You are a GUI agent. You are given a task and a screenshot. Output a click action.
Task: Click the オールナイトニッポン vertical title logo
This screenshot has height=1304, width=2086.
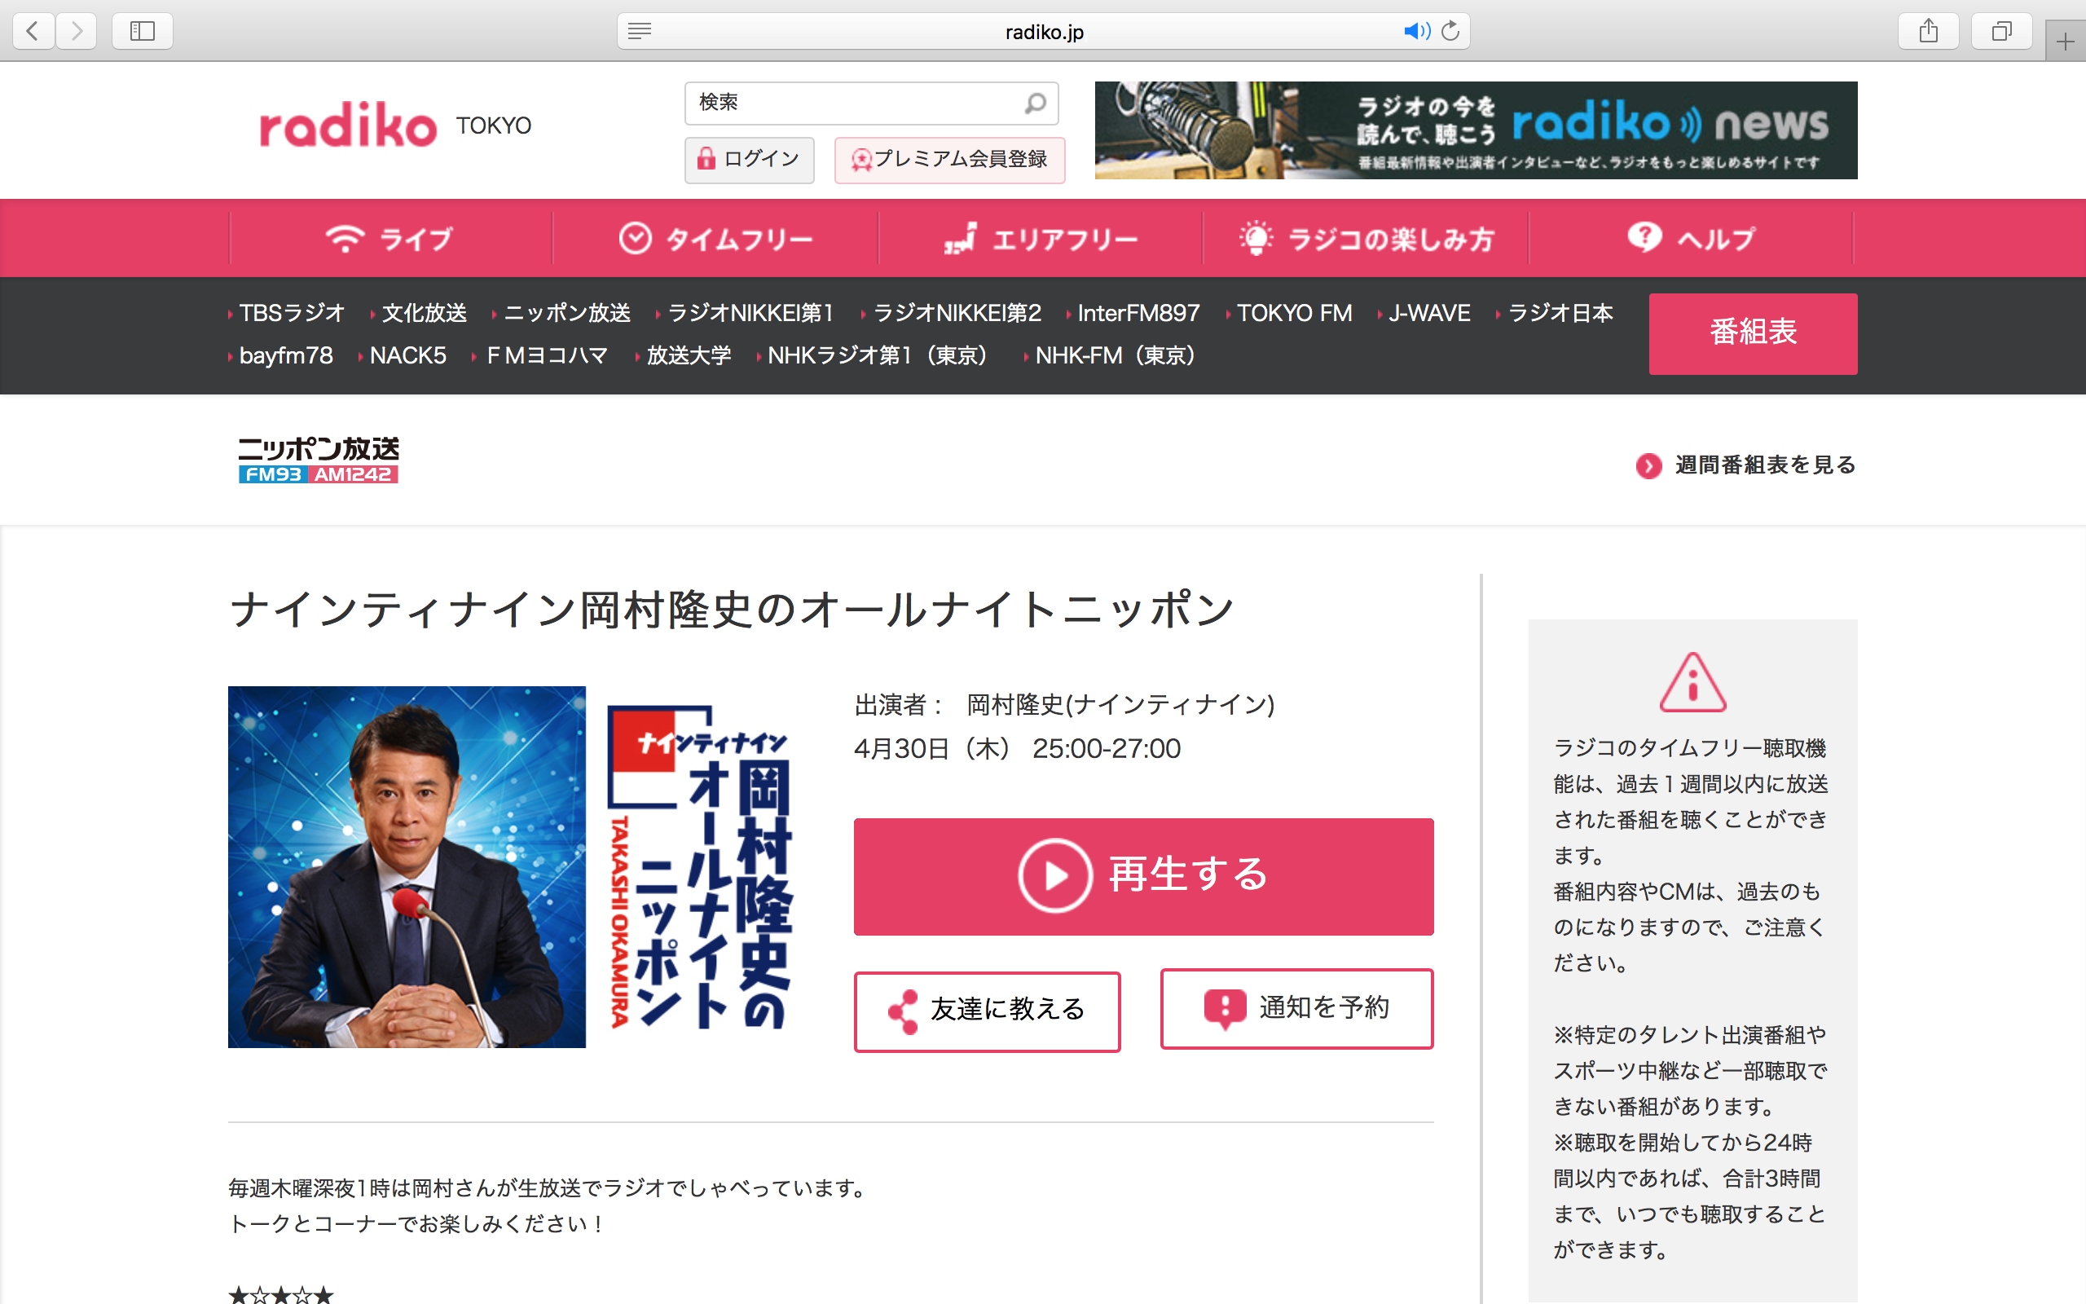click(x=700, y=866)
